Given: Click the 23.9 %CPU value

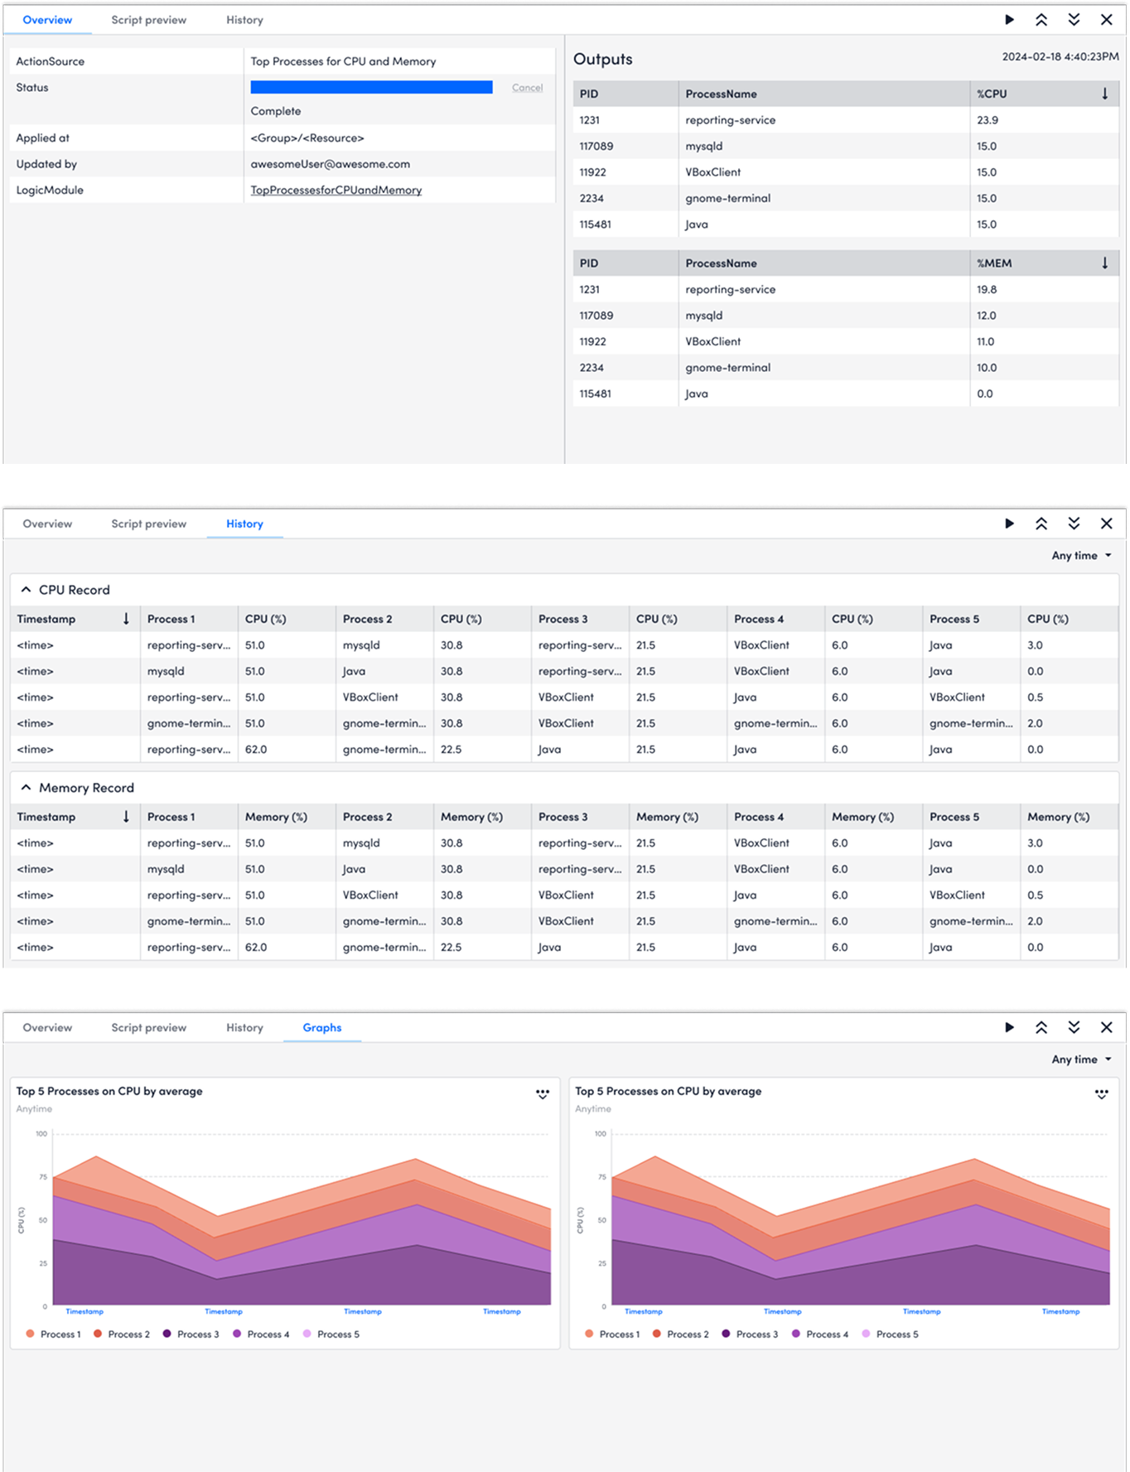Looking at the screenshot, I should coord(987,120).
